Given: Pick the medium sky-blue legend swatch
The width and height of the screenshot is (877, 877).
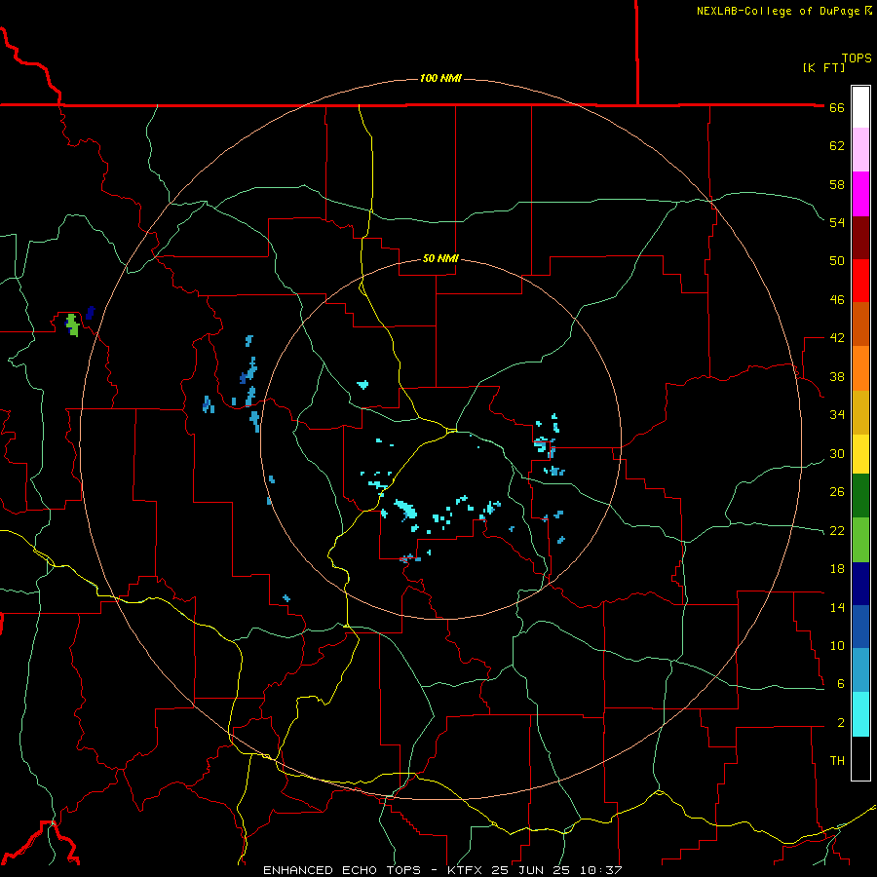Looking at the screenshot, I should pos(860,670).
